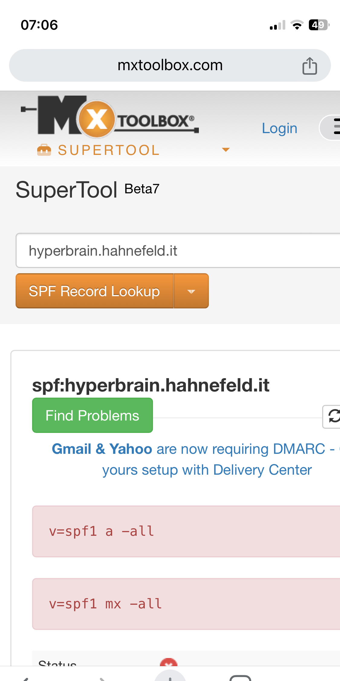This screenshot has height=681, width=340.
Task: Tap the SUPERTOOL menu label
Action: (109, 150)
